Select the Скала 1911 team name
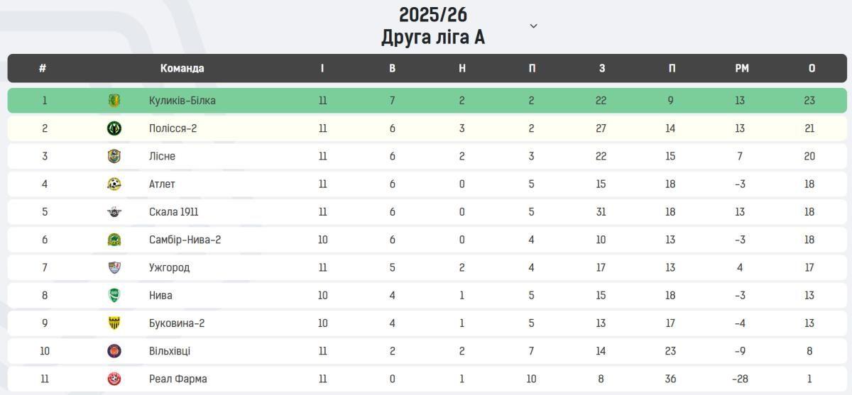Image resolution: width=852 pixels, height=395 pixels. (173, 212)
